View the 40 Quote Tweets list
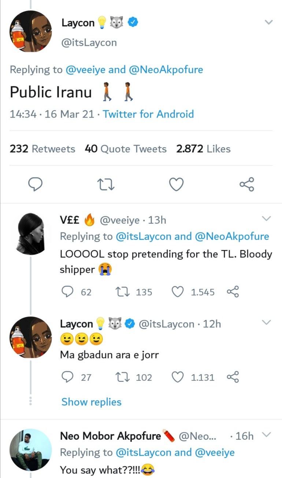The width and height of the screenshot is (282, 478). pos(126,149)
